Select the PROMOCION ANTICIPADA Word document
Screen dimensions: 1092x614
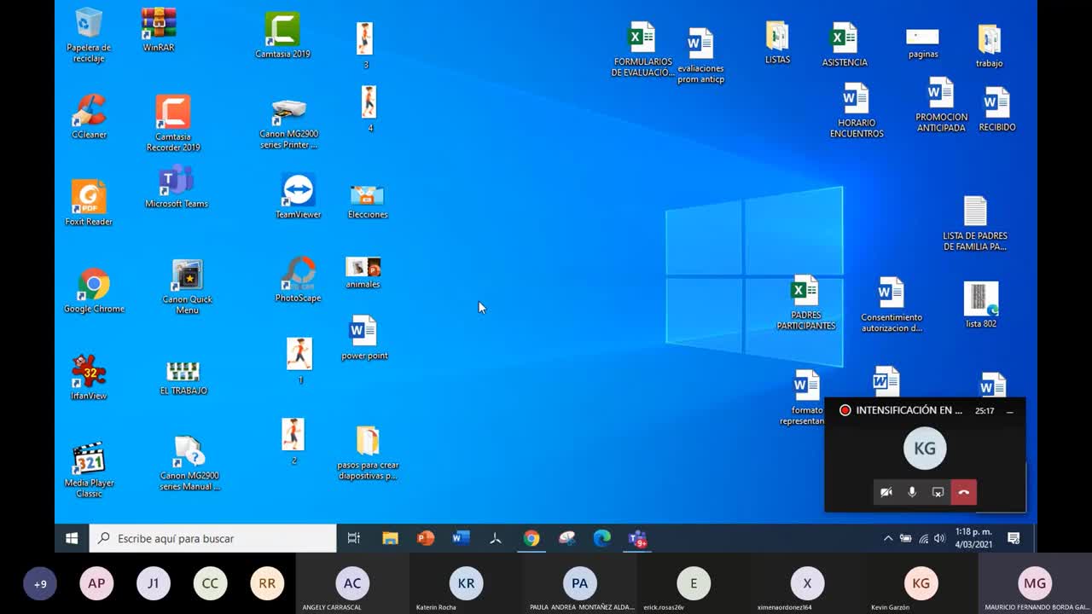(x=942, y=105)
